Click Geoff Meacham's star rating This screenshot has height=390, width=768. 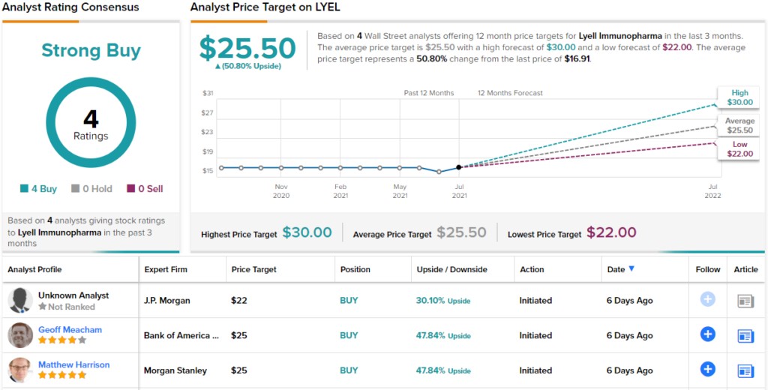tap(62, 340)
